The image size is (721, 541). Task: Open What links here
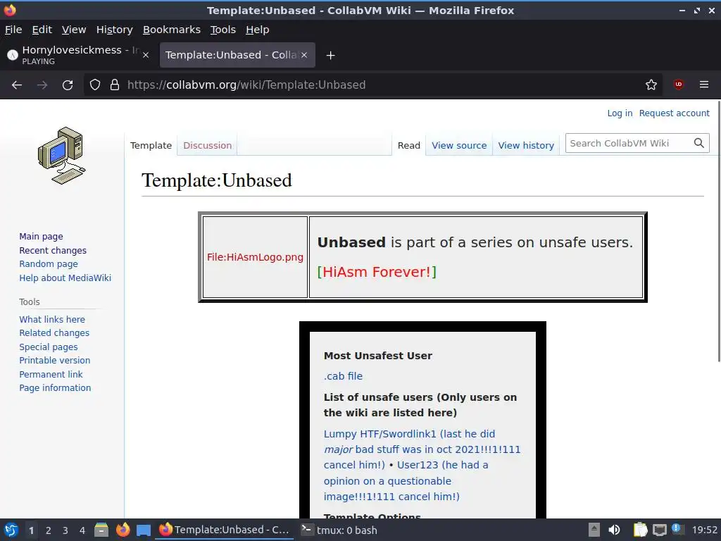(52, 319)
